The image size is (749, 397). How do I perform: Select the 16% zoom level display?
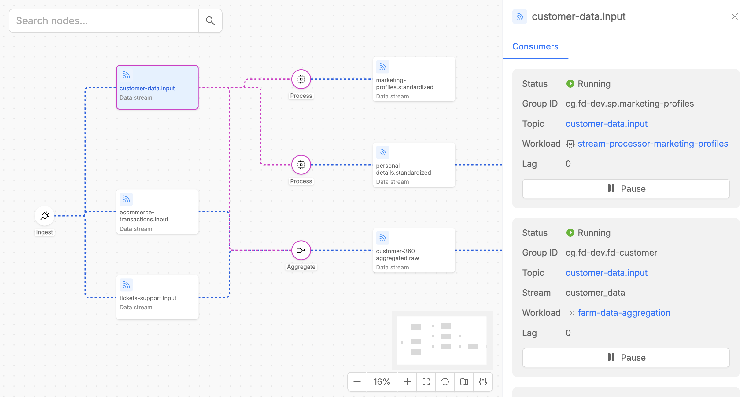pyautogui.click(x=382, y=381)
